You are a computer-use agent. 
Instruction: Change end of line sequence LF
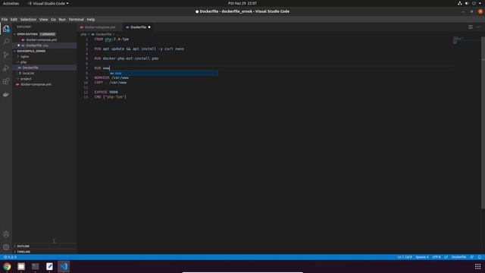pos(446,257)
